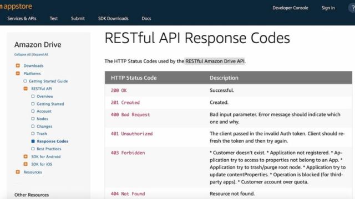The height and width of the screenshot is (199, 355).
Task: Open the Getting Started Guide link
Action: coord(48,81)
